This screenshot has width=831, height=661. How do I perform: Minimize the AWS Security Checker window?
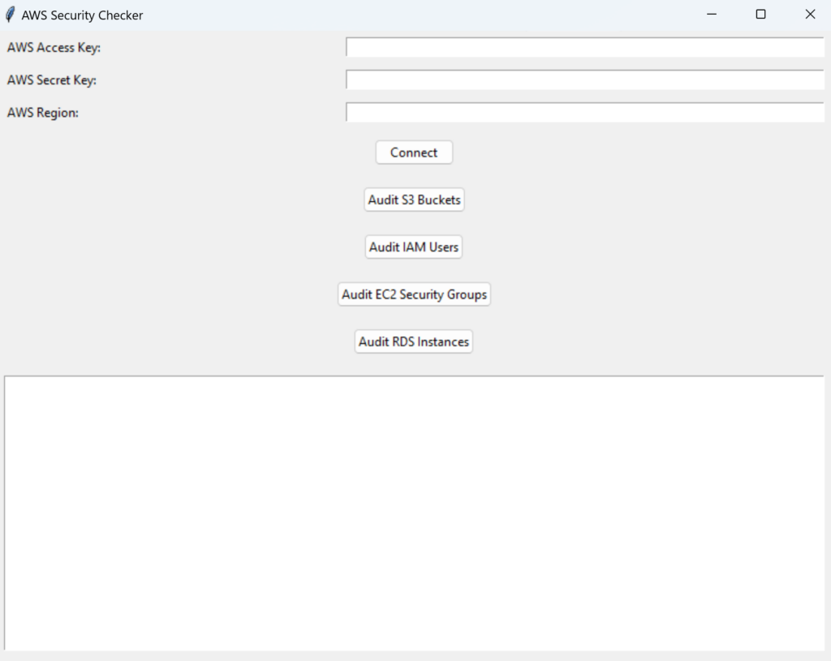point(712,15)
